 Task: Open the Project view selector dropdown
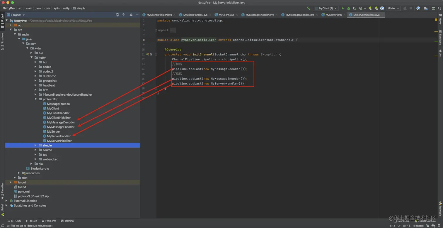point(16,15)
